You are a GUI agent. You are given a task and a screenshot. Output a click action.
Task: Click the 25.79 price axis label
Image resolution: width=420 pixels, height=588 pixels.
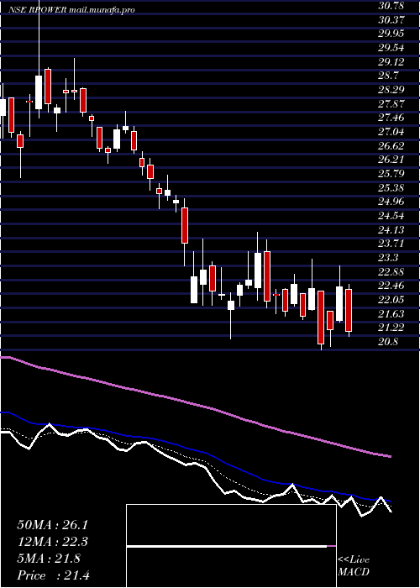391,174
